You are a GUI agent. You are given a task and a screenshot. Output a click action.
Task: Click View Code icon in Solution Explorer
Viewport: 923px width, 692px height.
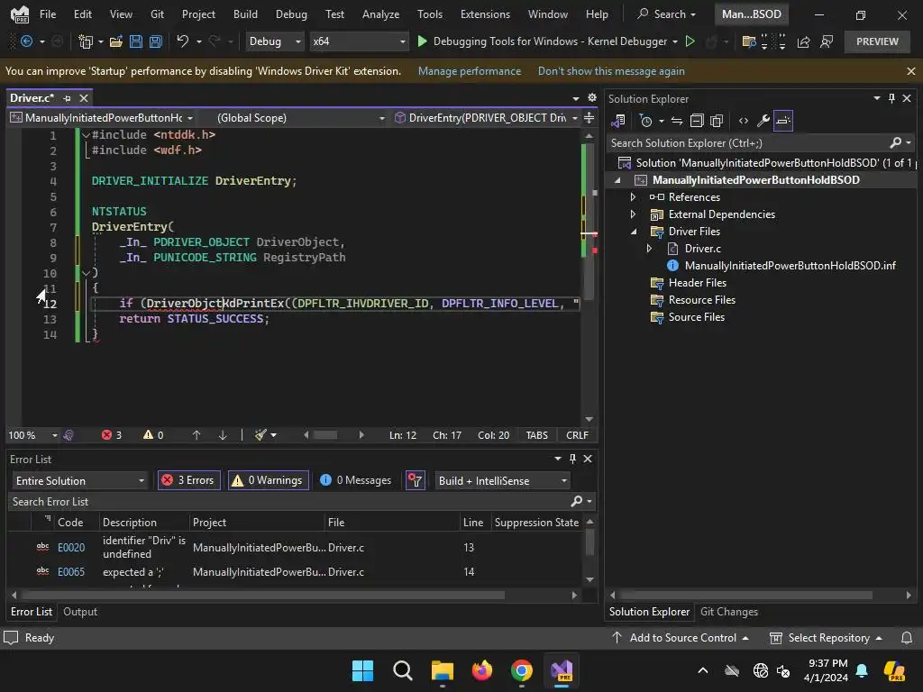(744, 121)
